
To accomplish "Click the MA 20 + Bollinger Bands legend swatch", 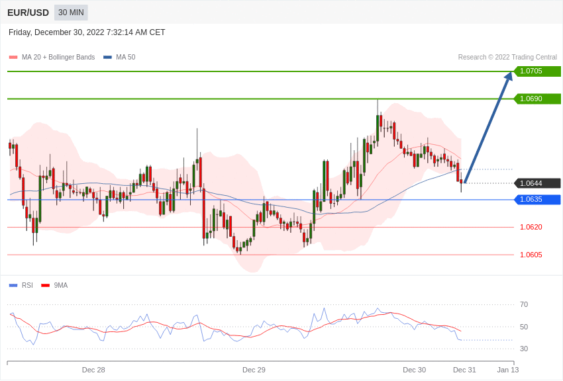I will pos(13,58).
